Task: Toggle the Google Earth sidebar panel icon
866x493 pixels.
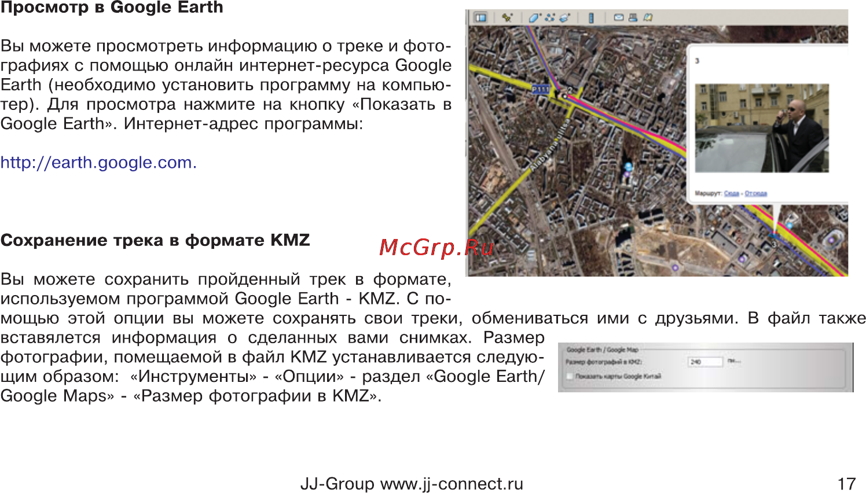Action: (481, 17)
